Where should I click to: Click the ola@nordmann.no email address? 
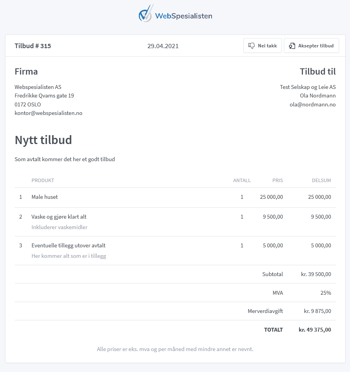tap(312, 104)
